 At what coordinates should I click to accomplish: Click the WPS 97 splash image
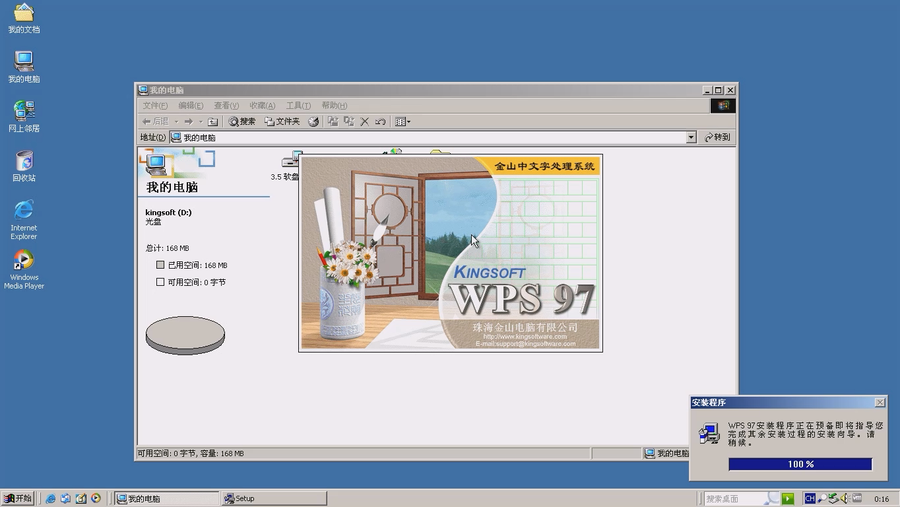(451, 253)
